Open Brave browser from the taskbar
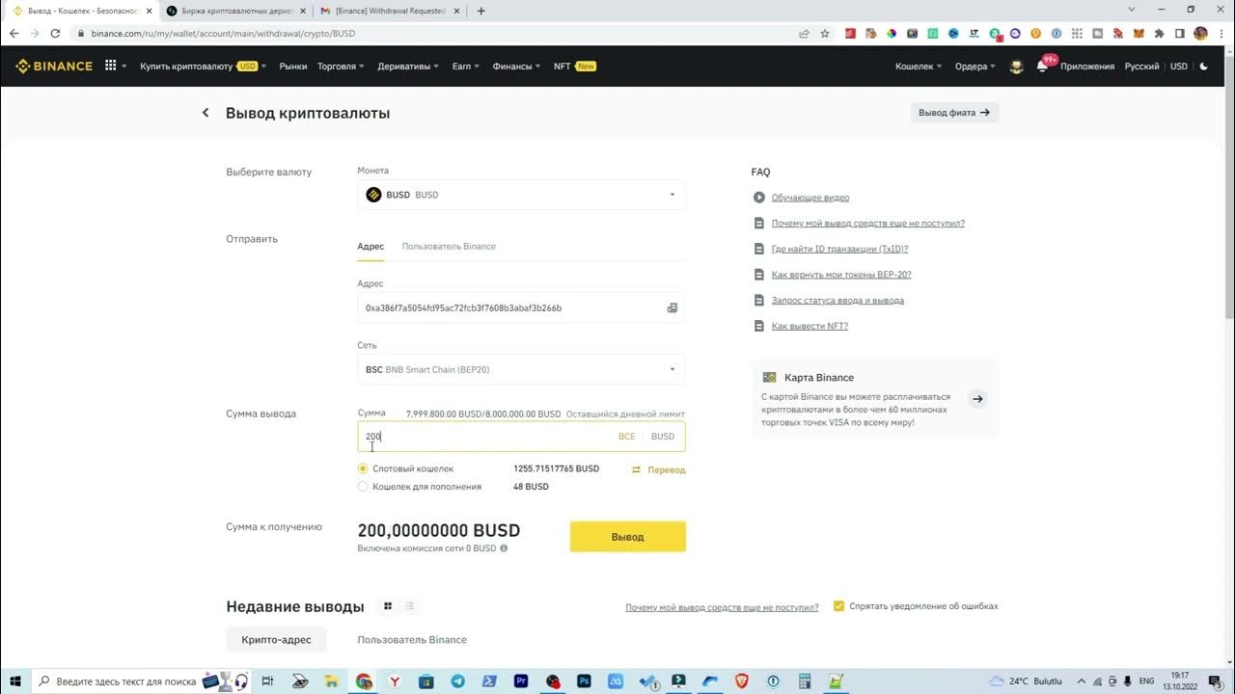The width and height of the screenshot is (1235, 694). coord(741,681)
